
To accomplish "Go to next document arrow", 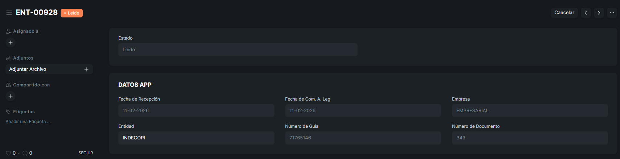I will (x=599, y=13).
